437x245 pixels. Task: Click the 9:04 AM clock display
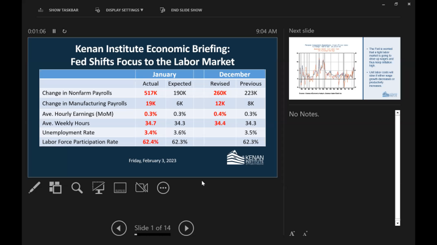pos(266,31)
